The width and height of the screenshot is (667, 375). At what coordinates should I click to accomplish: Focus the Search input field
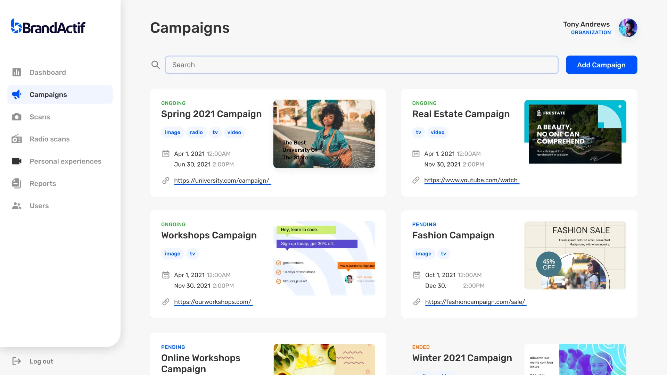tap(362, 65)
